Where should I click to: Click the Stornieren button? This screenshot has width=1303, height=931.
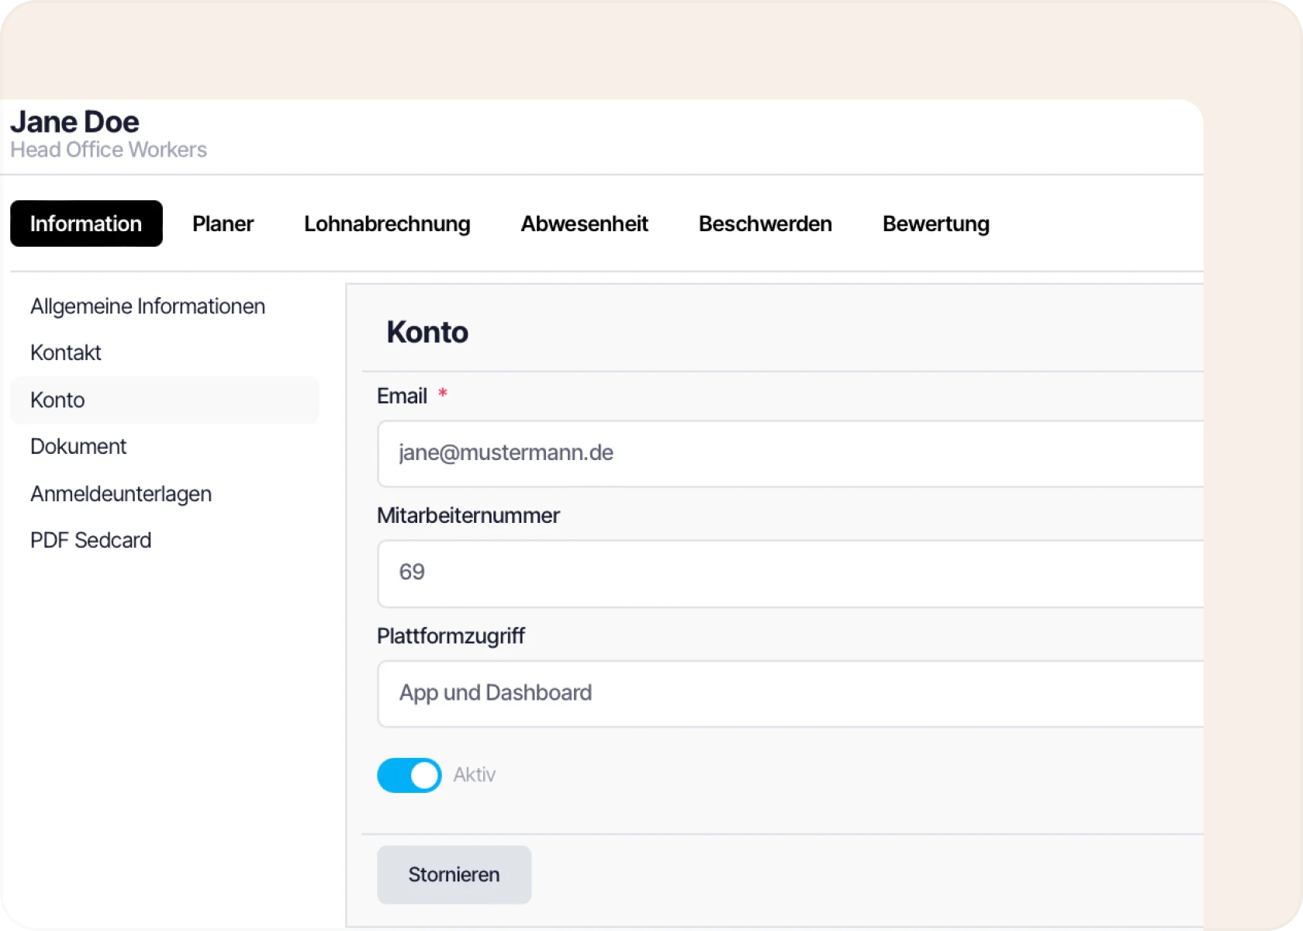[x=454, y=875]
